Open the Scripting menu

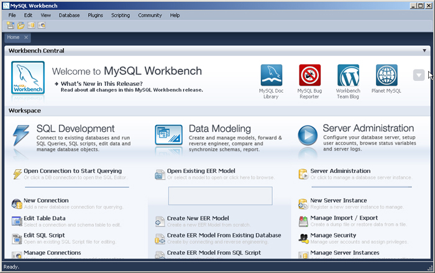121,16
